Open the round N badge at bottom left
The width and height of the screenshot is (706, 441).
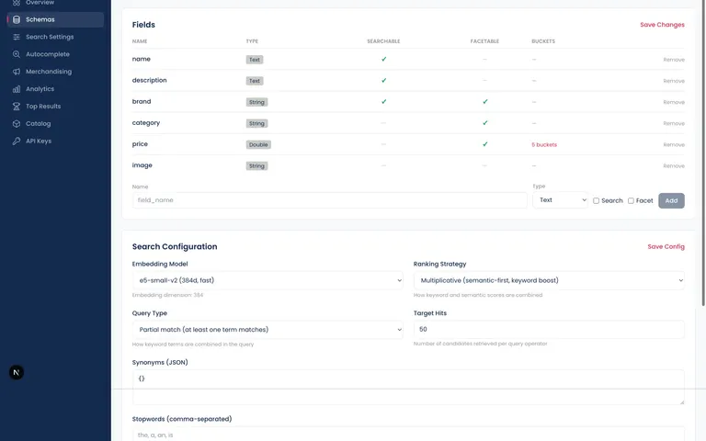[x=17, y=372]
